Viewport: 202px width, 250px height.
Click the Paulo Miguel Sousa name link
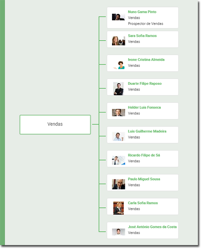[x=144, y=179]
